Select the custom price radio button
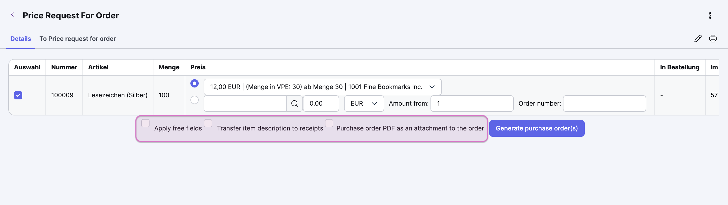The height and width of the screenshot is (205, 728). 195,100
